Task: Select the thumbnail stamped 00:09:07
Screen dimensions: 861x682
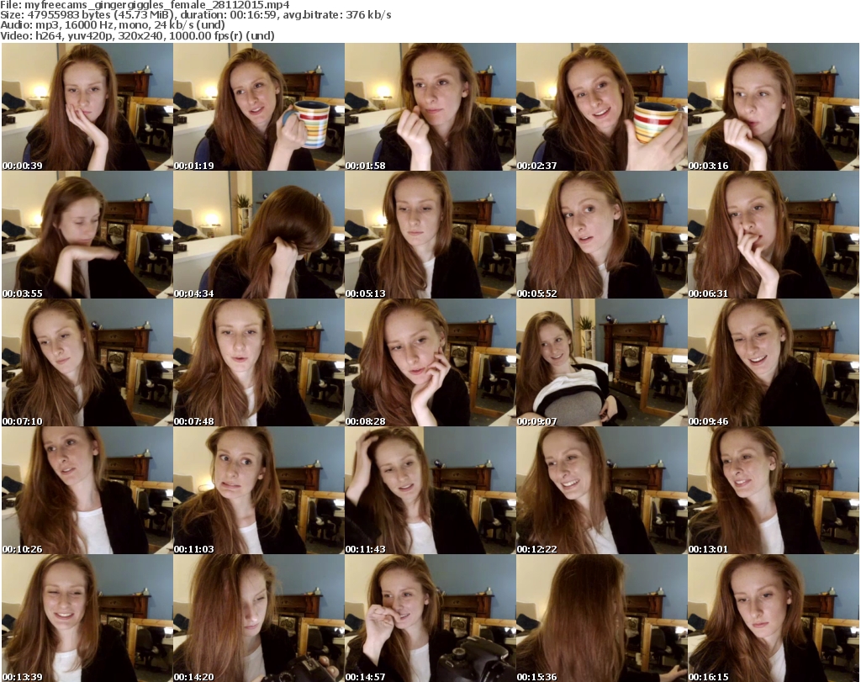Action: pos(602,362)
